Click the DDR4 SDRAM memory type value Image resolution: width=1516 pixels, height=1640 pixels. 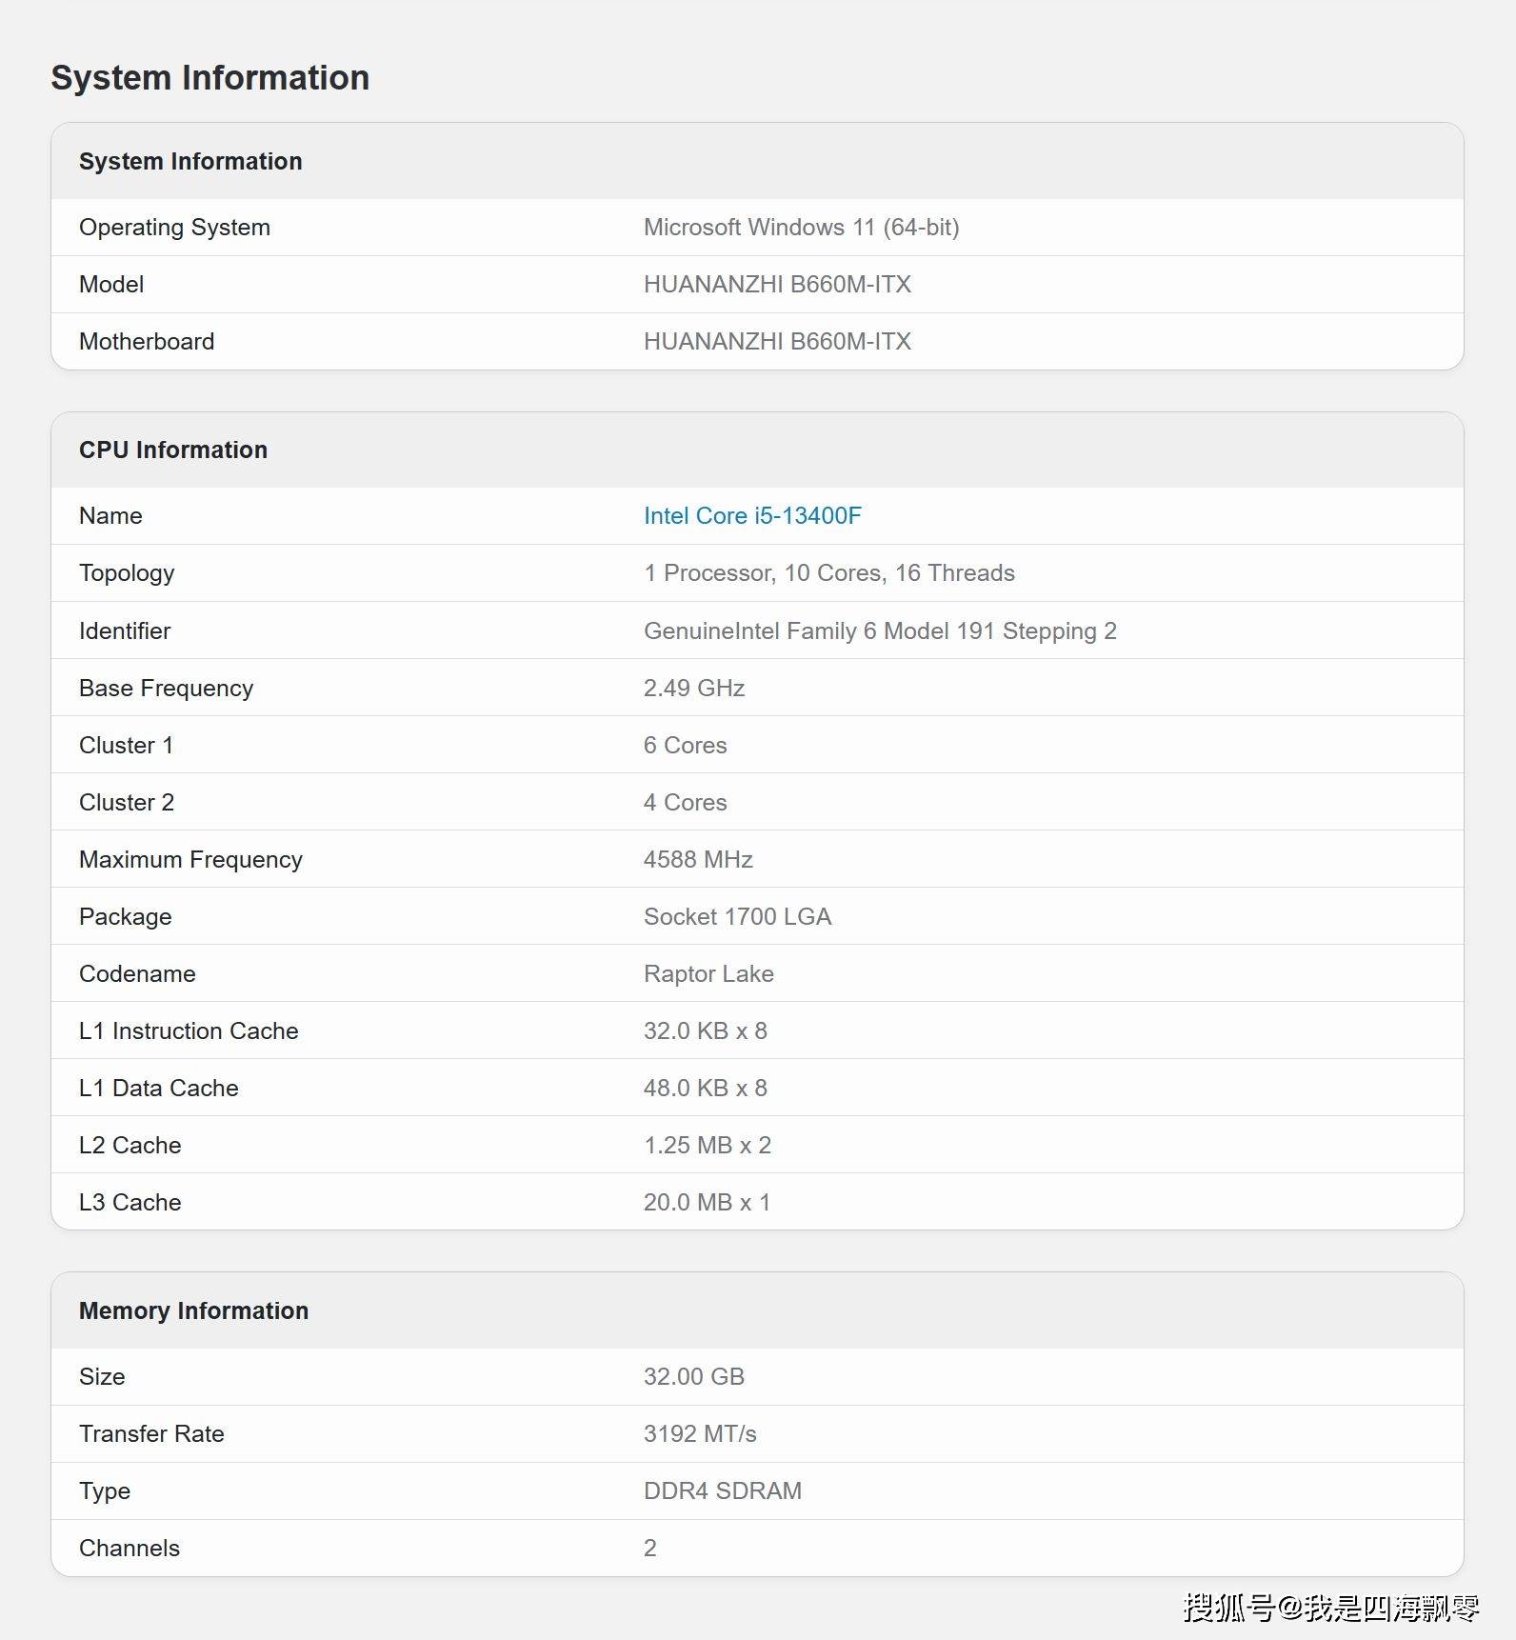tap(722, 1491)
